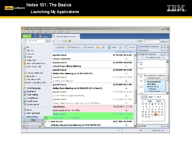Switch to the Home tab

[45, 36]
